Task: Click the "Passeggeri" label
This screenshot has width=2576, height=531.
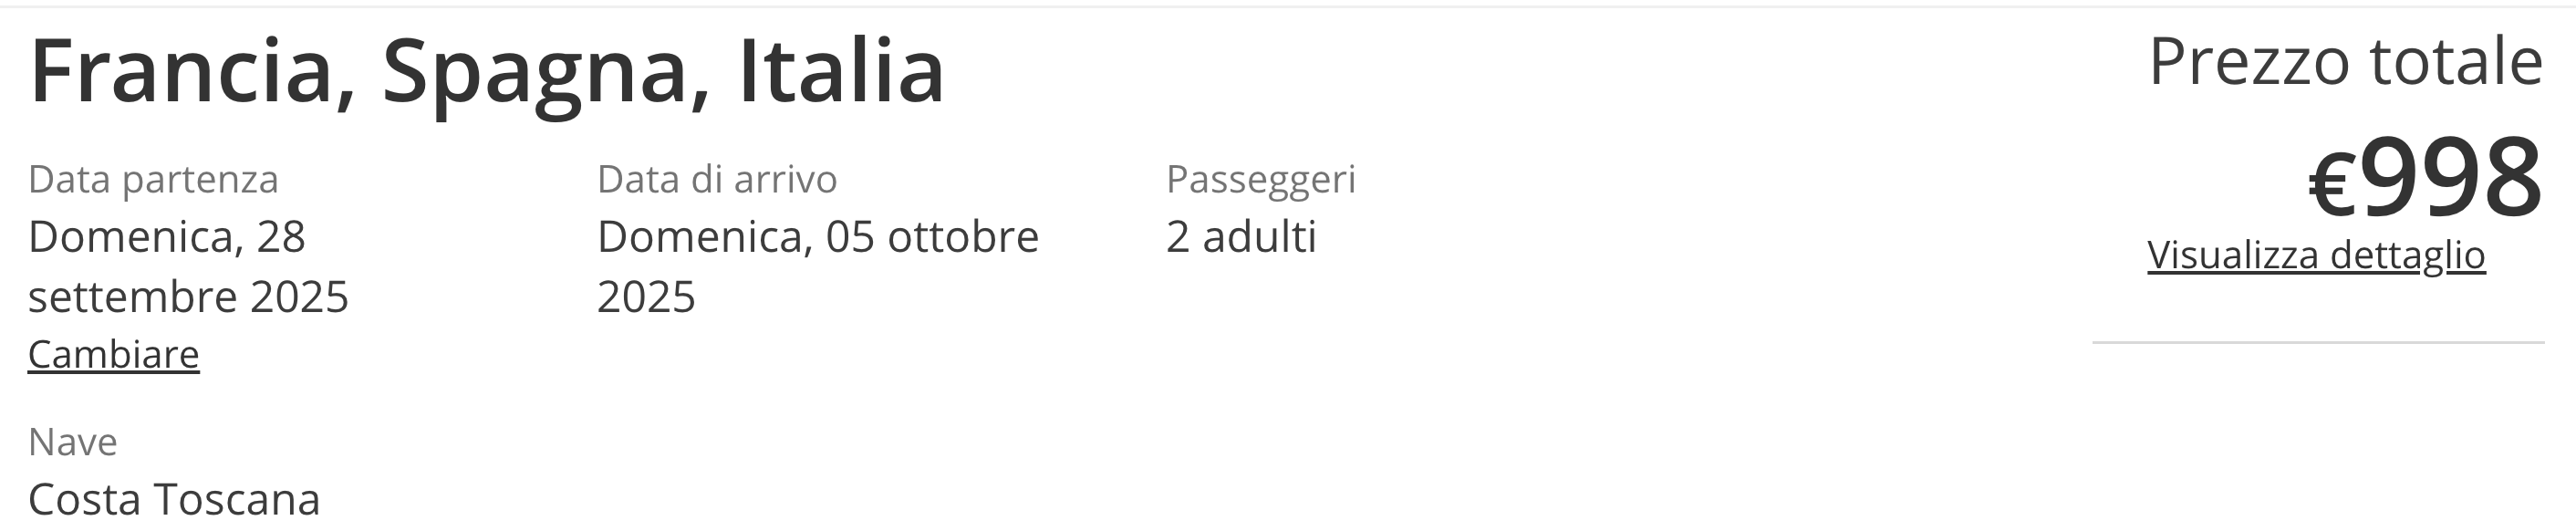Action: click(x=1261, y=180)
